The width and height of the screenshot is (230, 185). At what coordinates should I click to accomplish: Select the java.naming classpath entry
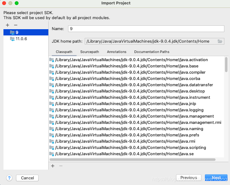136,129
